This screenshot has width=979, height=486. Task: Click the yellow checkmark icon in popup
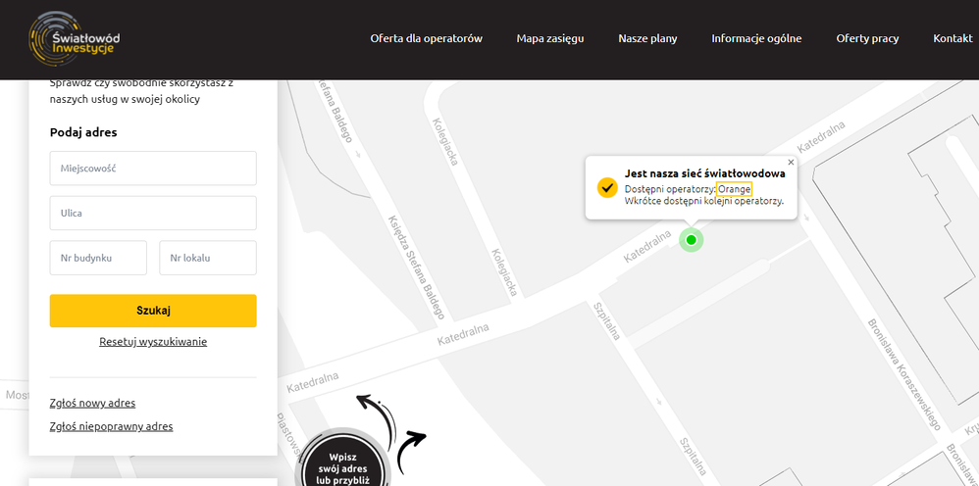(607, 187)
